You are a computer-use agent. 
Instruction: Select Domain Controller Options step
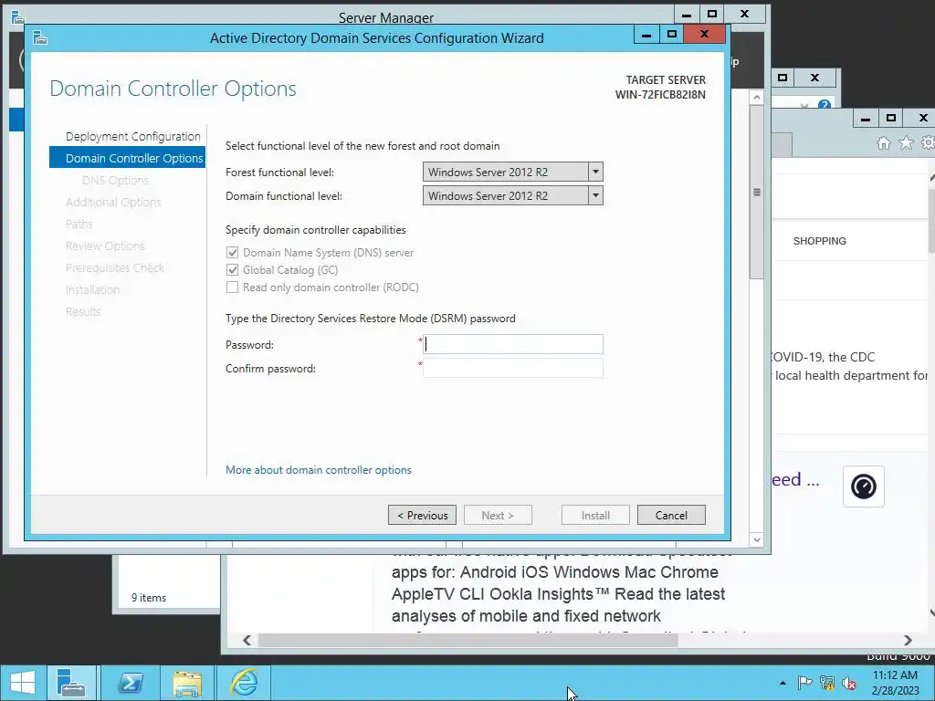128,158
